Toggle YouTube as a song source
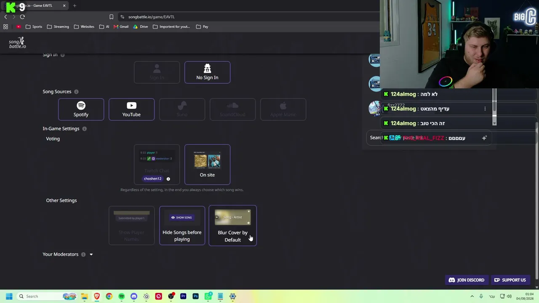 [x=131, y=109]
